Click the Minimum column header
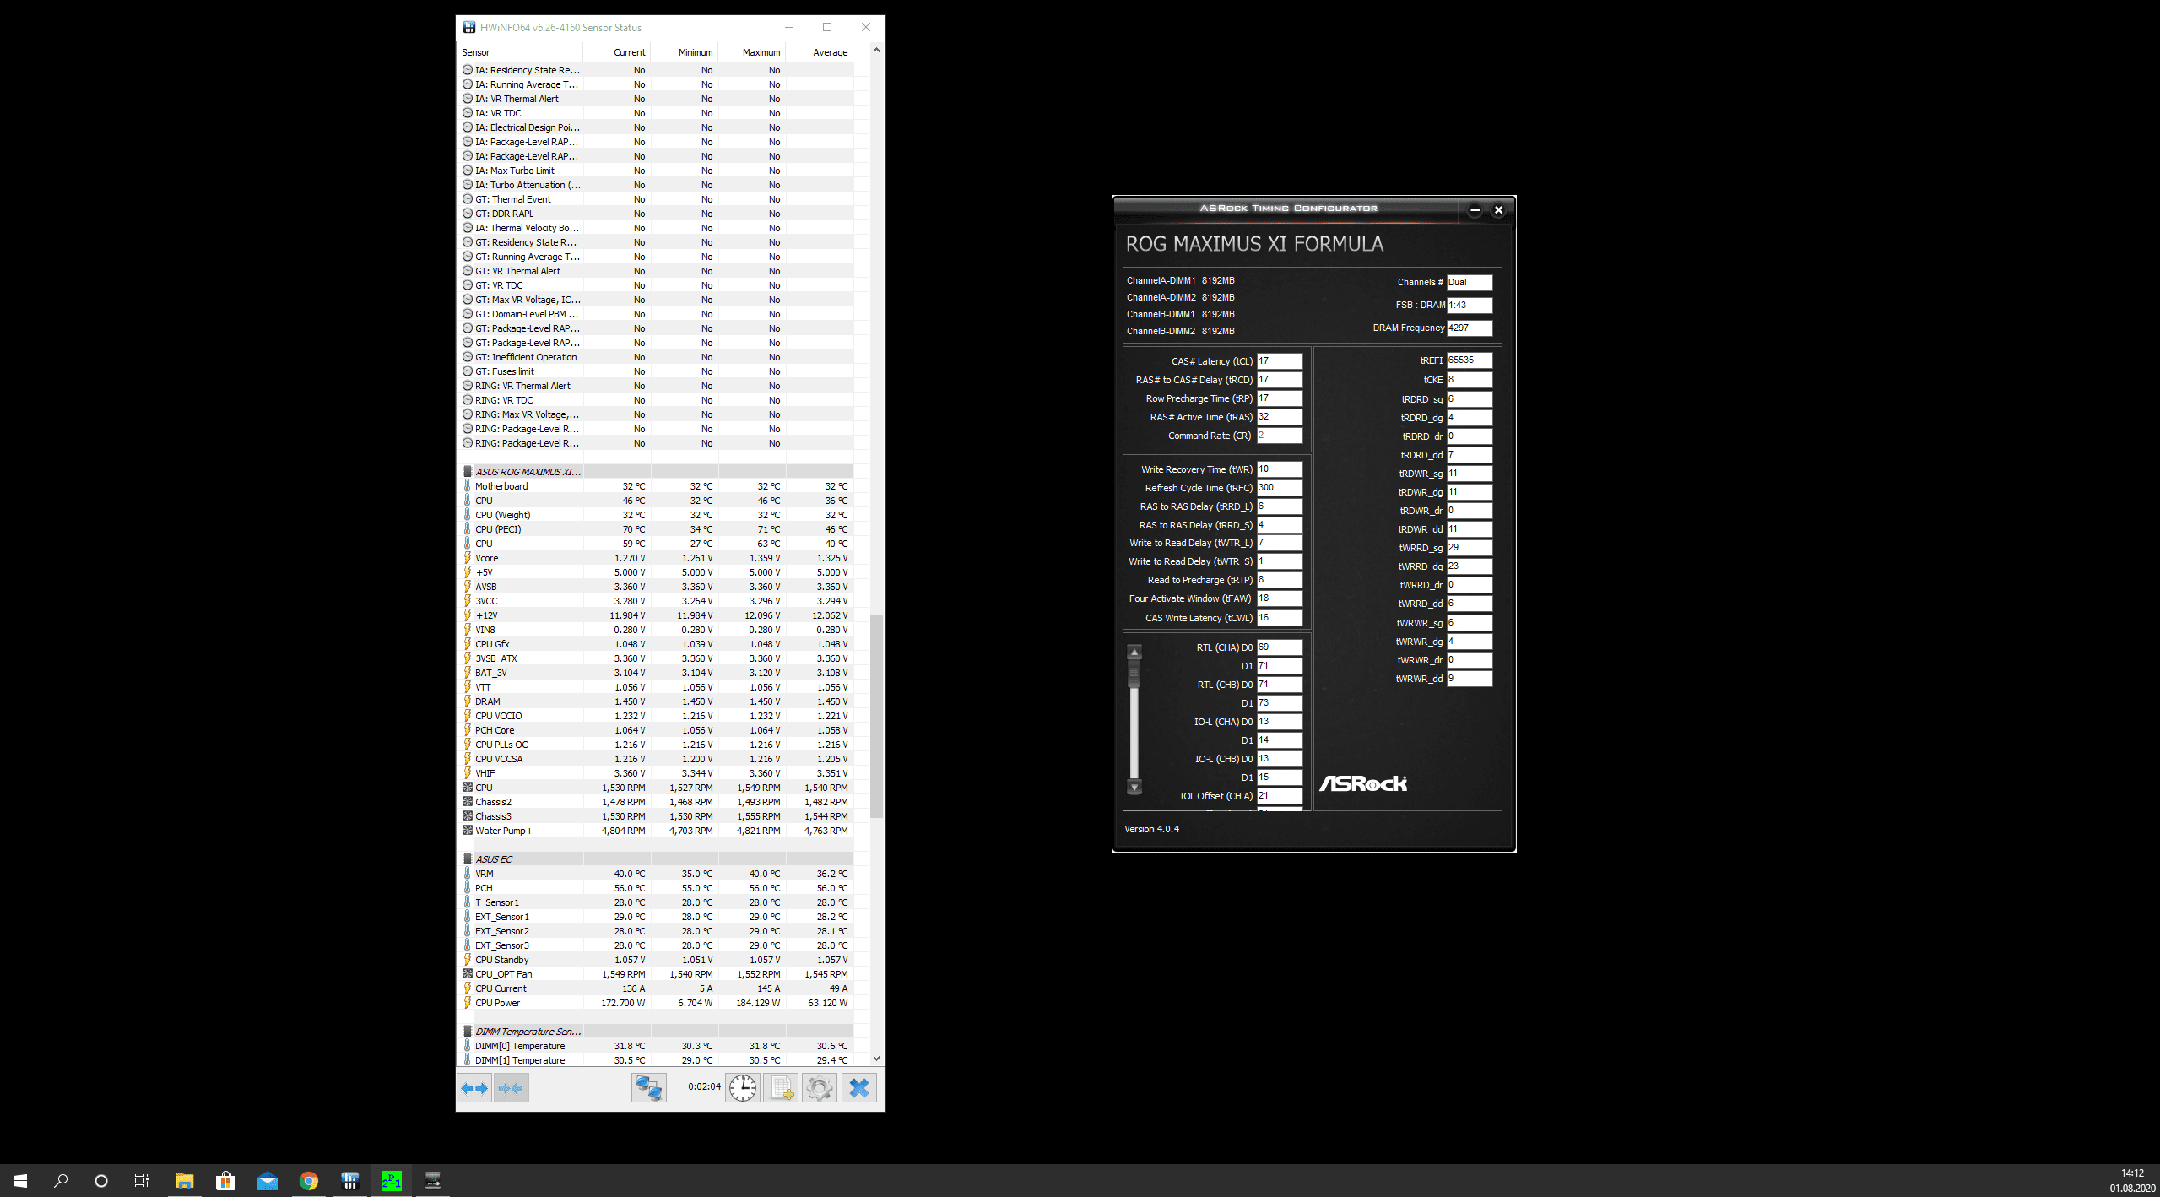2160x1197 pixels. pyautogui.click(x=685, y=52)
